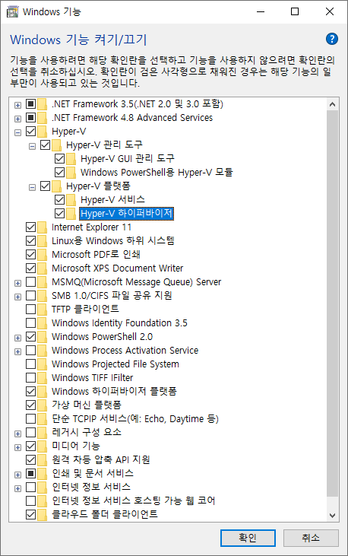Select Windows PowerShell용 Hyper-V 모듈 label

[x=157, y=173]
